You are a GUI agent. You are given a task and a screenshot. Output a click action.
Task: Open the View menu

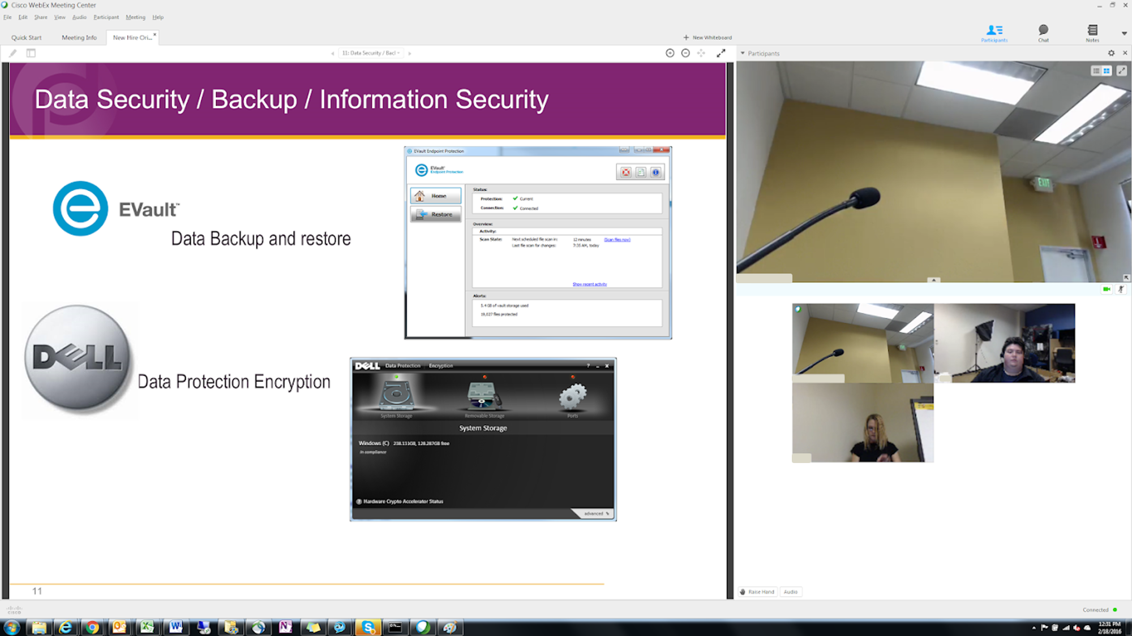click(60, 18)
